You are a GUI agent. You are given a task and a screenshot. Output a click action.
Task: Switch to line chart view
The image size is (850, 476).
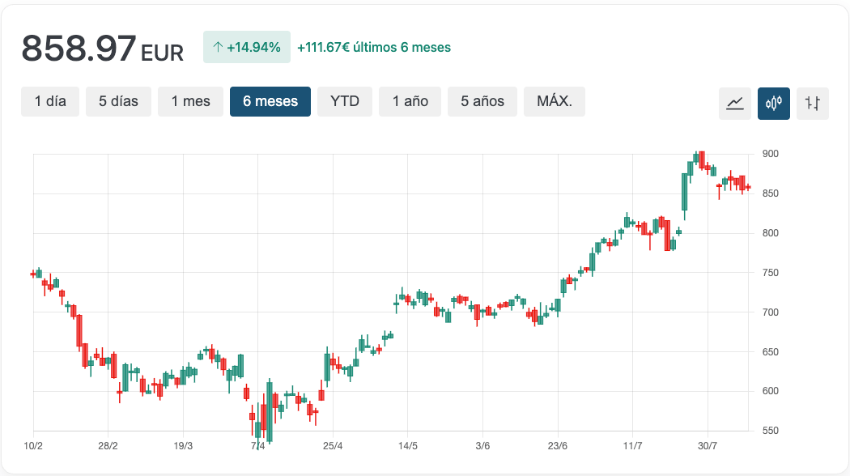click(x=734, y=103)
